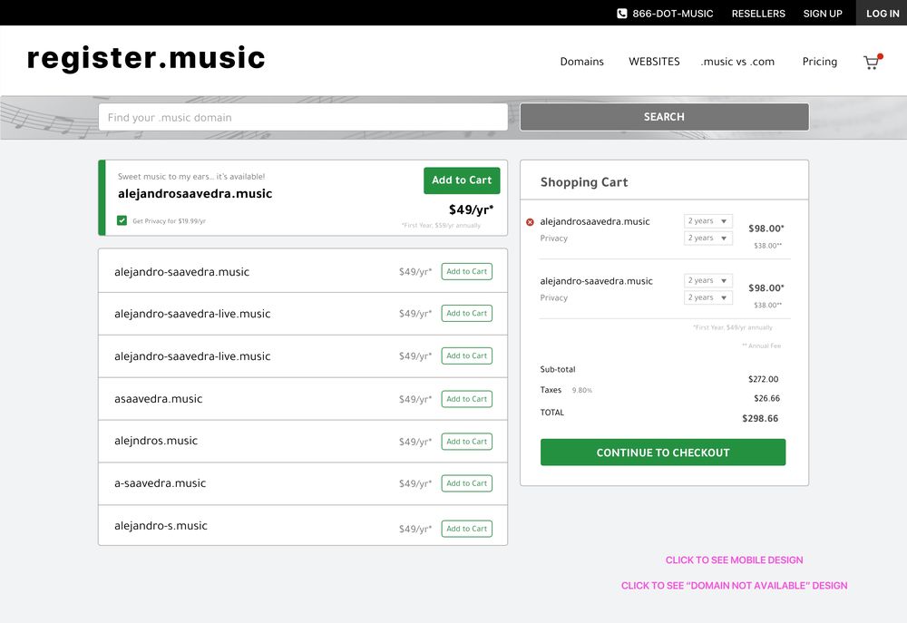Image resolution: width=907 pixels, height=623 pixels.
Task: Click the $298.66 total amount
Action: [x=760, y=418]
